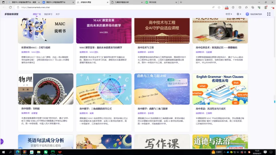276x155 pixels.
Task: Open course 高中信息技术：时光的记忆——图像编码
Action: coord(216,47)
